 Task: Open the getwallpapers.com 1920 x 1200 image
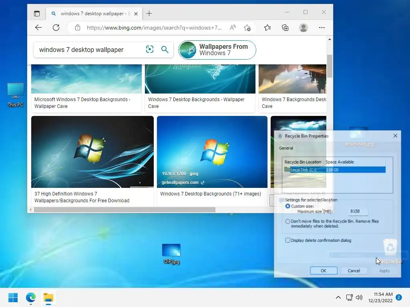point(212,152)
